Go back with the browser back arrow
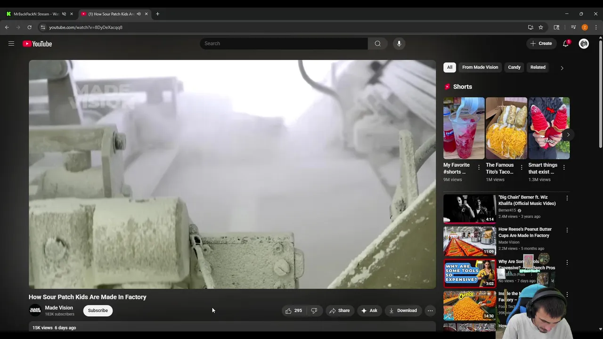The height and width of the screenshot is (339, 603). 7,27
